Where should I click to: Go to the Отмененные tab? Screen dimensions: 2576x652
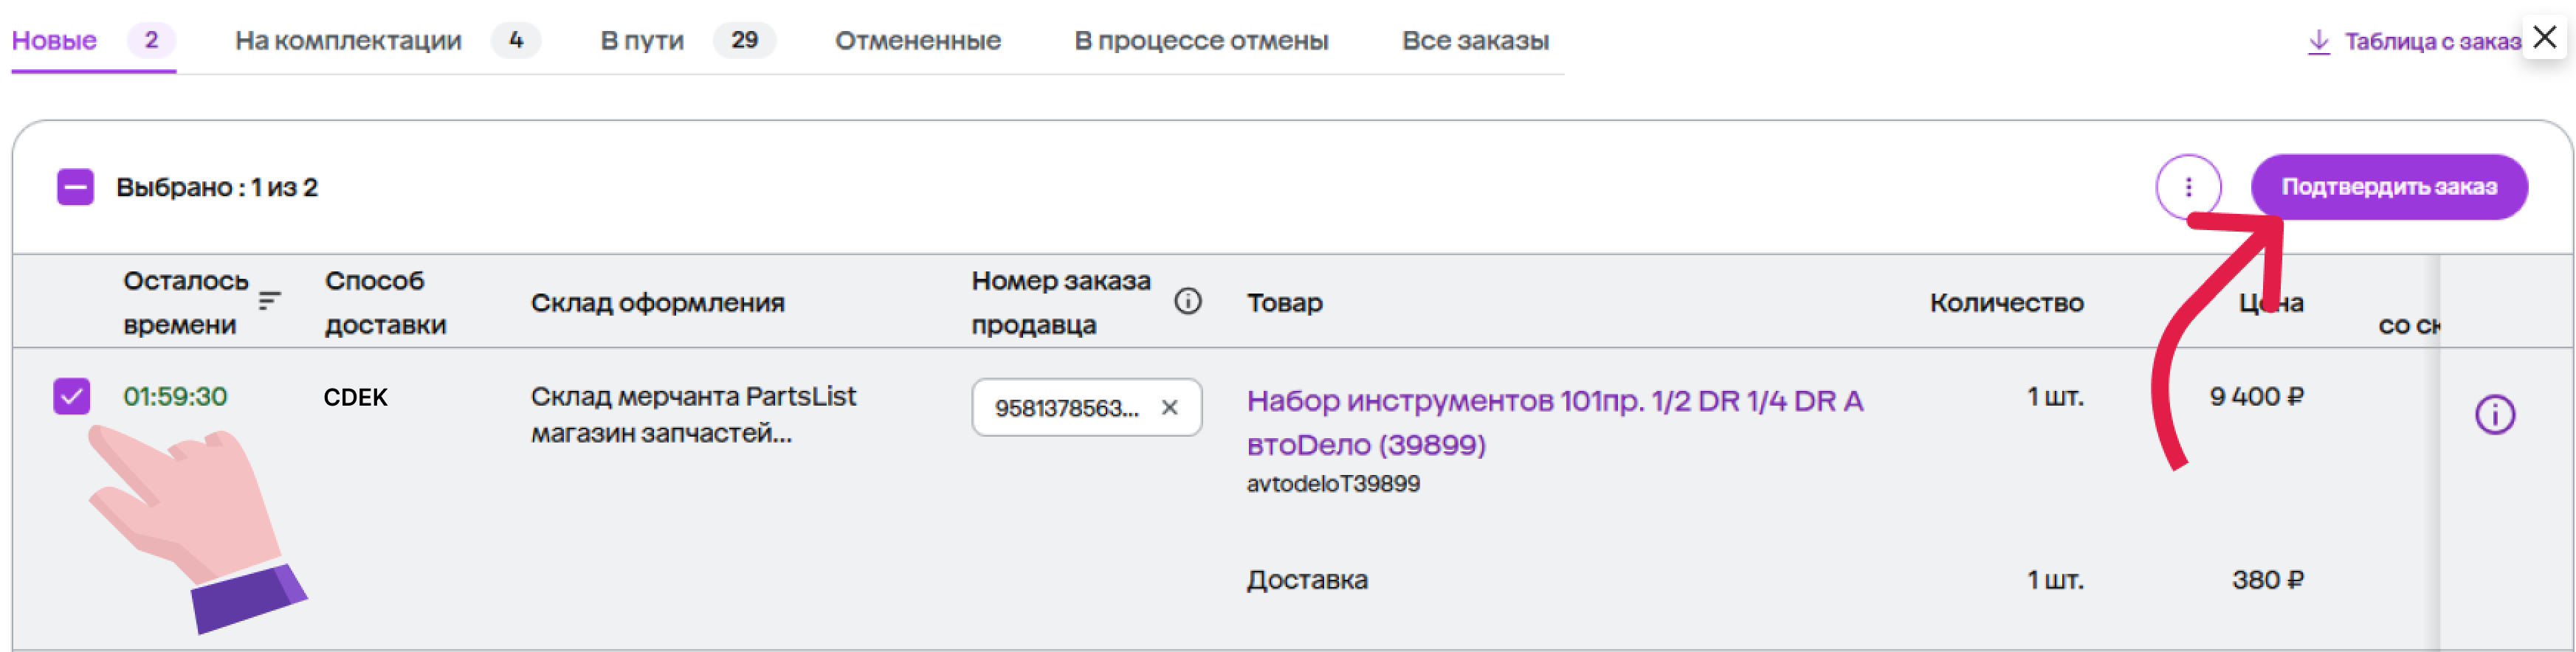pyautogui.click(x=917, y=41)
